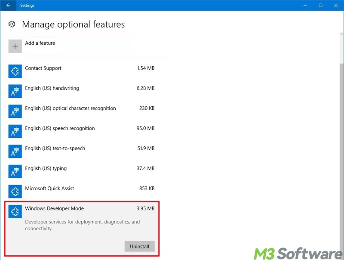Click the 6.28 MB size value
The image size is (344, 260).
point(146,88)
